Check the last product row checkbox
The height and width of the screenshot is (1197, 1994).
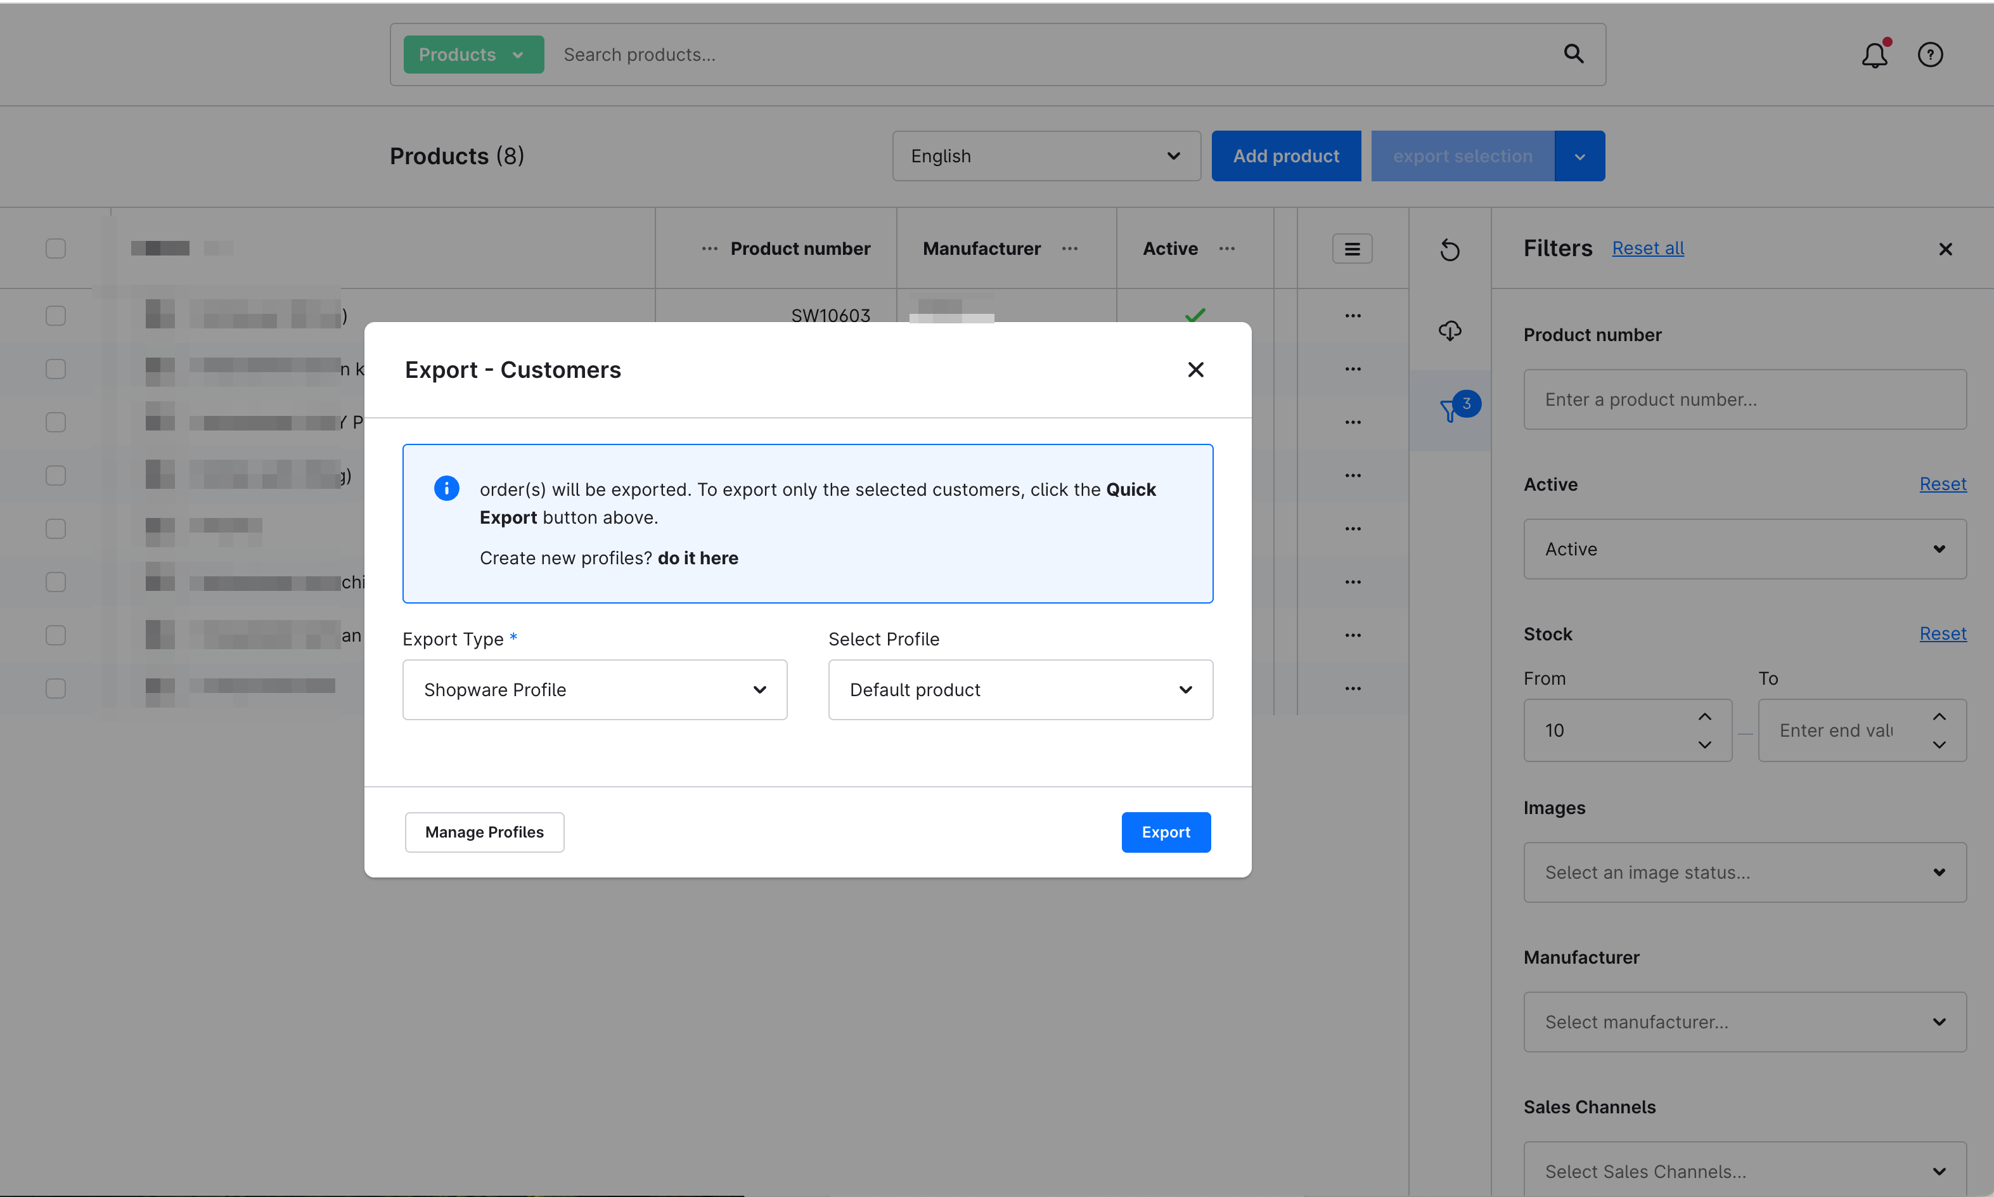[56, 688]
